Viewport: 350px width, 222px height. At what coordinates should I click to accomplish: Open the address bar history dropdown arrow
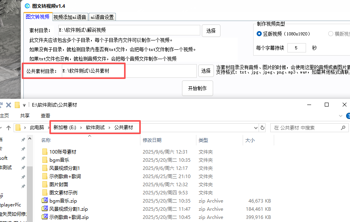[255, 128]
